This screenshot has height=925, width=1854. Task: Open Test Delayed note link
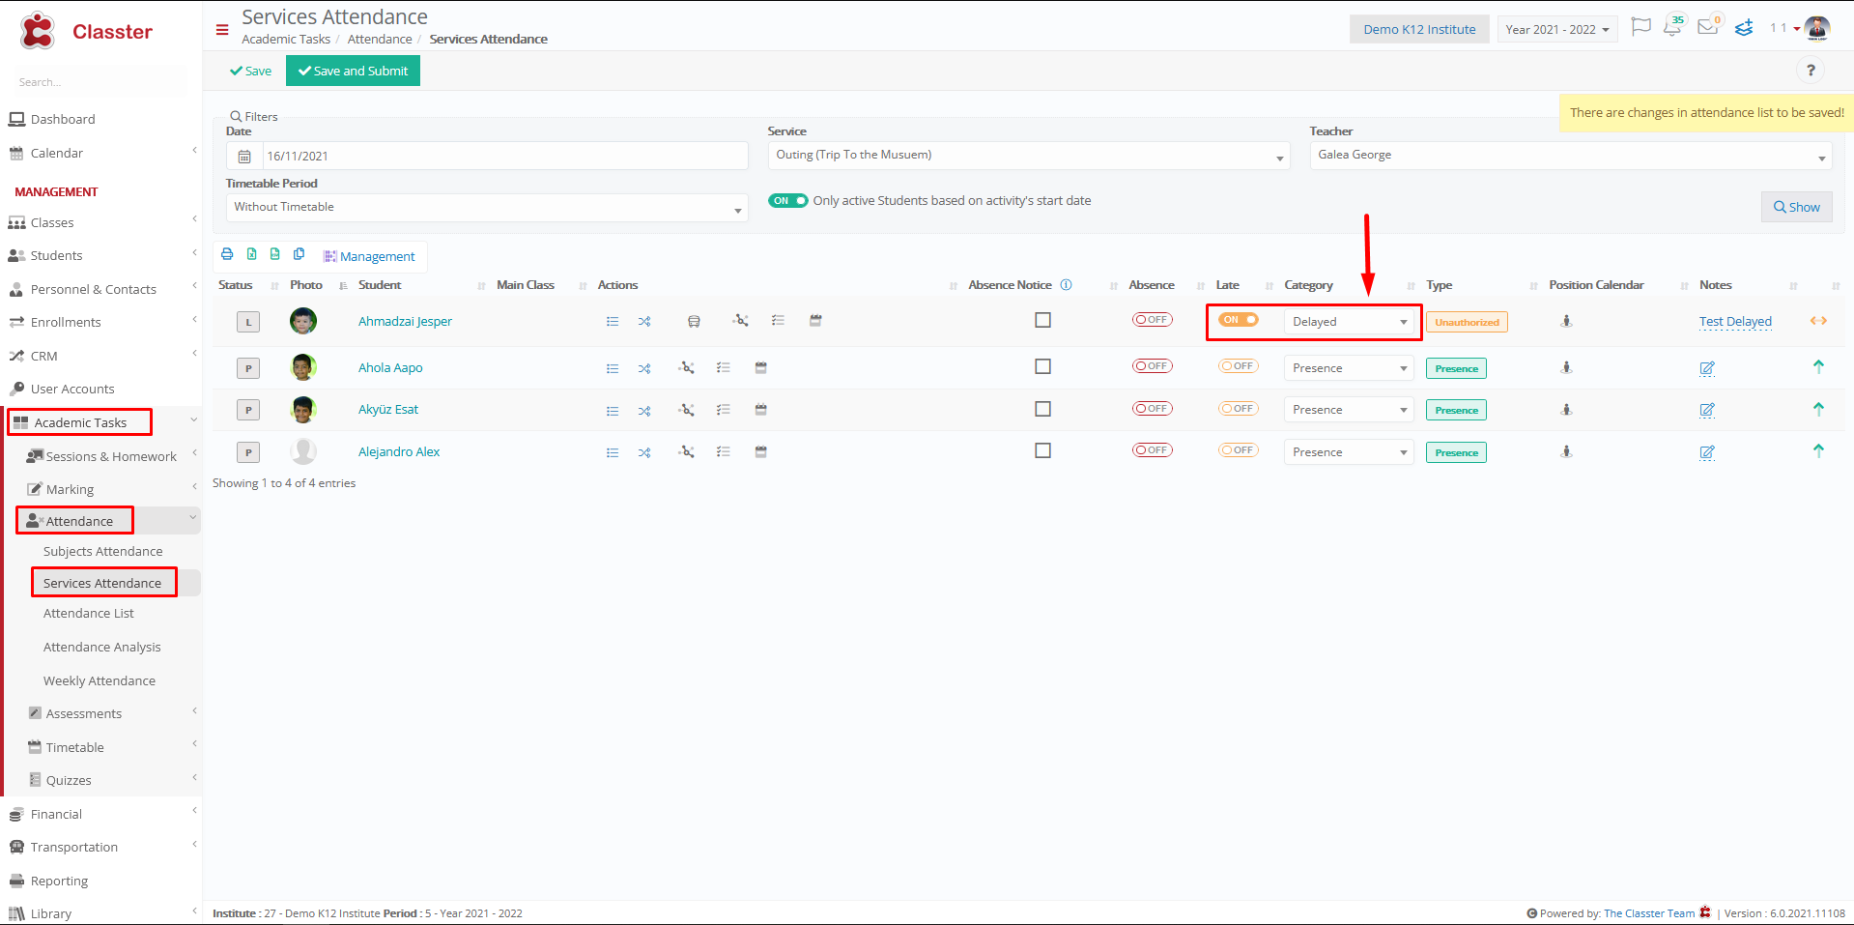coord(1735,322)
